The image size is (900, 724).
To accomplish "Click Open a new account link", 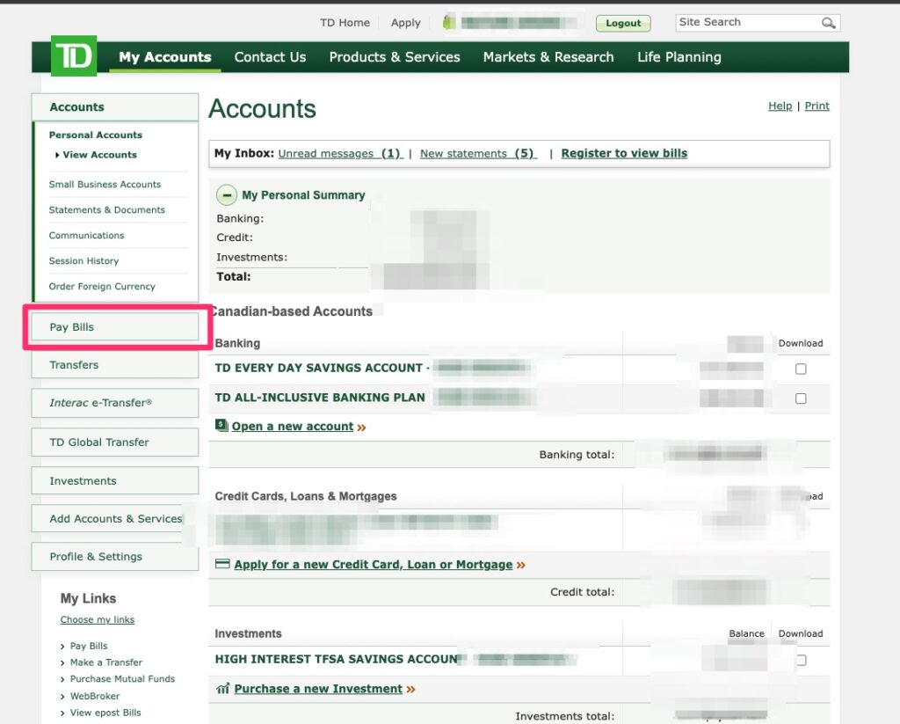I will [292, 427].
